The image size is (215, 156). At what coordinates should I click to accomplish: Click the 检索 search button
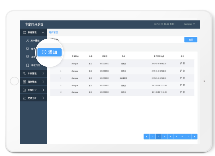191,40
